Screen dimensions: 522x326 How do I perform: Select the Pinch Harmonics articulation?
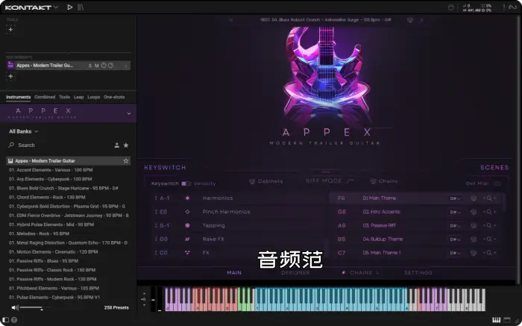click(x=227, y=212)
